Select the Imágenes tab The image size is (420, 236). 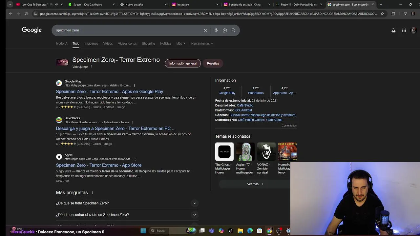pyautogui.click(x=91, y=43)
